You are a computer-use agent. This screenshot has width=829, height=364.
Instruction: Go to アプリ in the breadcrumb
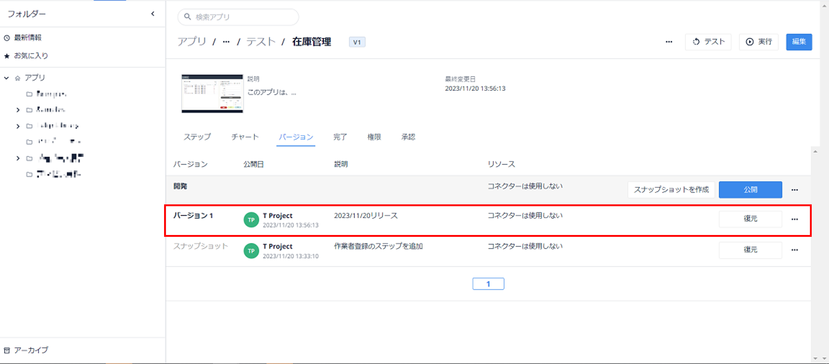point(192,42)
